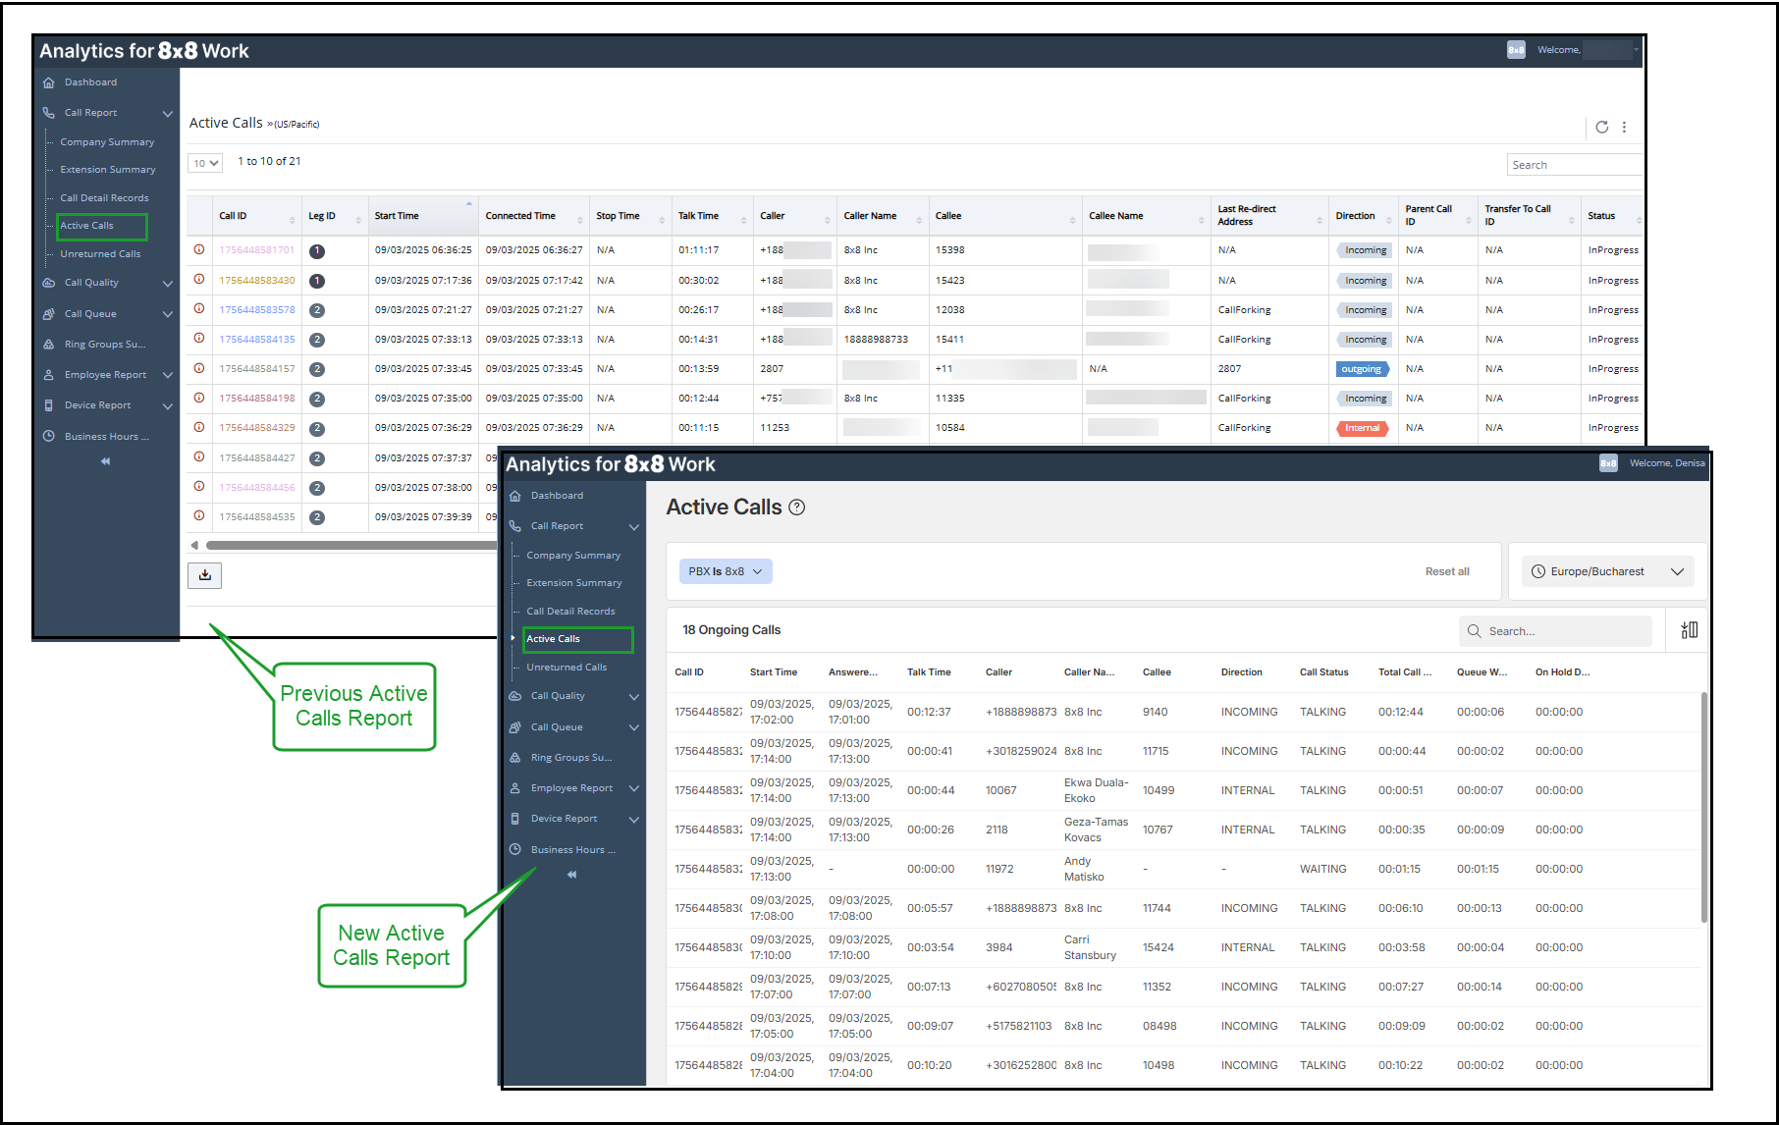Click Ring Groups icon in new sidebar

tap(515, 758)
